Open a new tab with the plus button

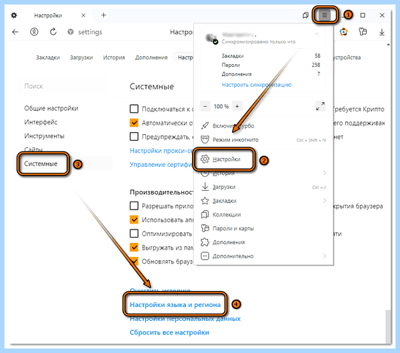click(x=103, y=15)
